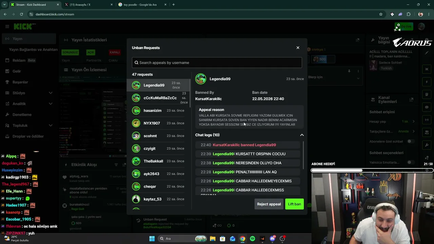The height and width of the screenshot is (244, 434).
Task: Select hasanizim unban request
Action: [x=159, y=110]
